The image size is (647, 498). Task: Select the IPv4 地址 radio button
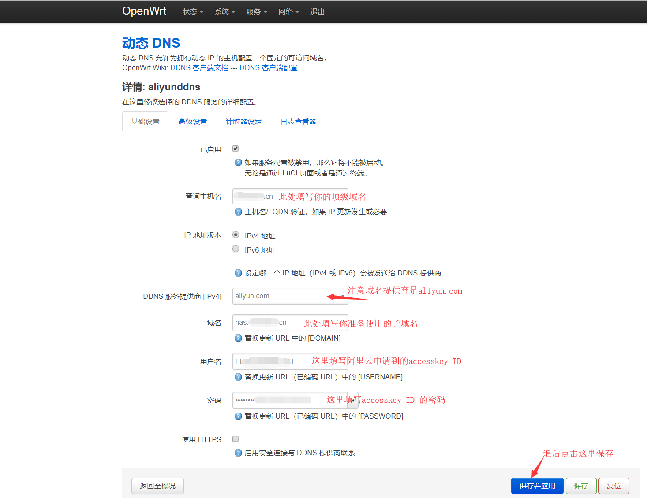click(236, 235)
